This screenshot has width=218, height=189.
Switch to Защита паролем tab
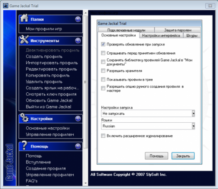pyautogui.click(x=178, y=30)
